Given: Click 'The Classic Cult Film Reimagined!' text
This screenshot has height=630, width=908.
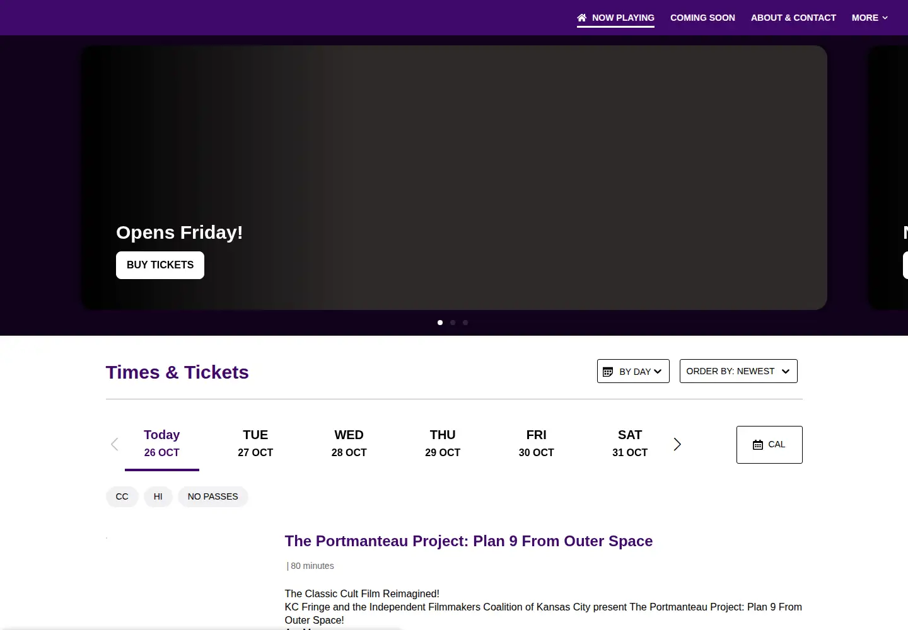Looking at the screenshot, I should 362,593.
